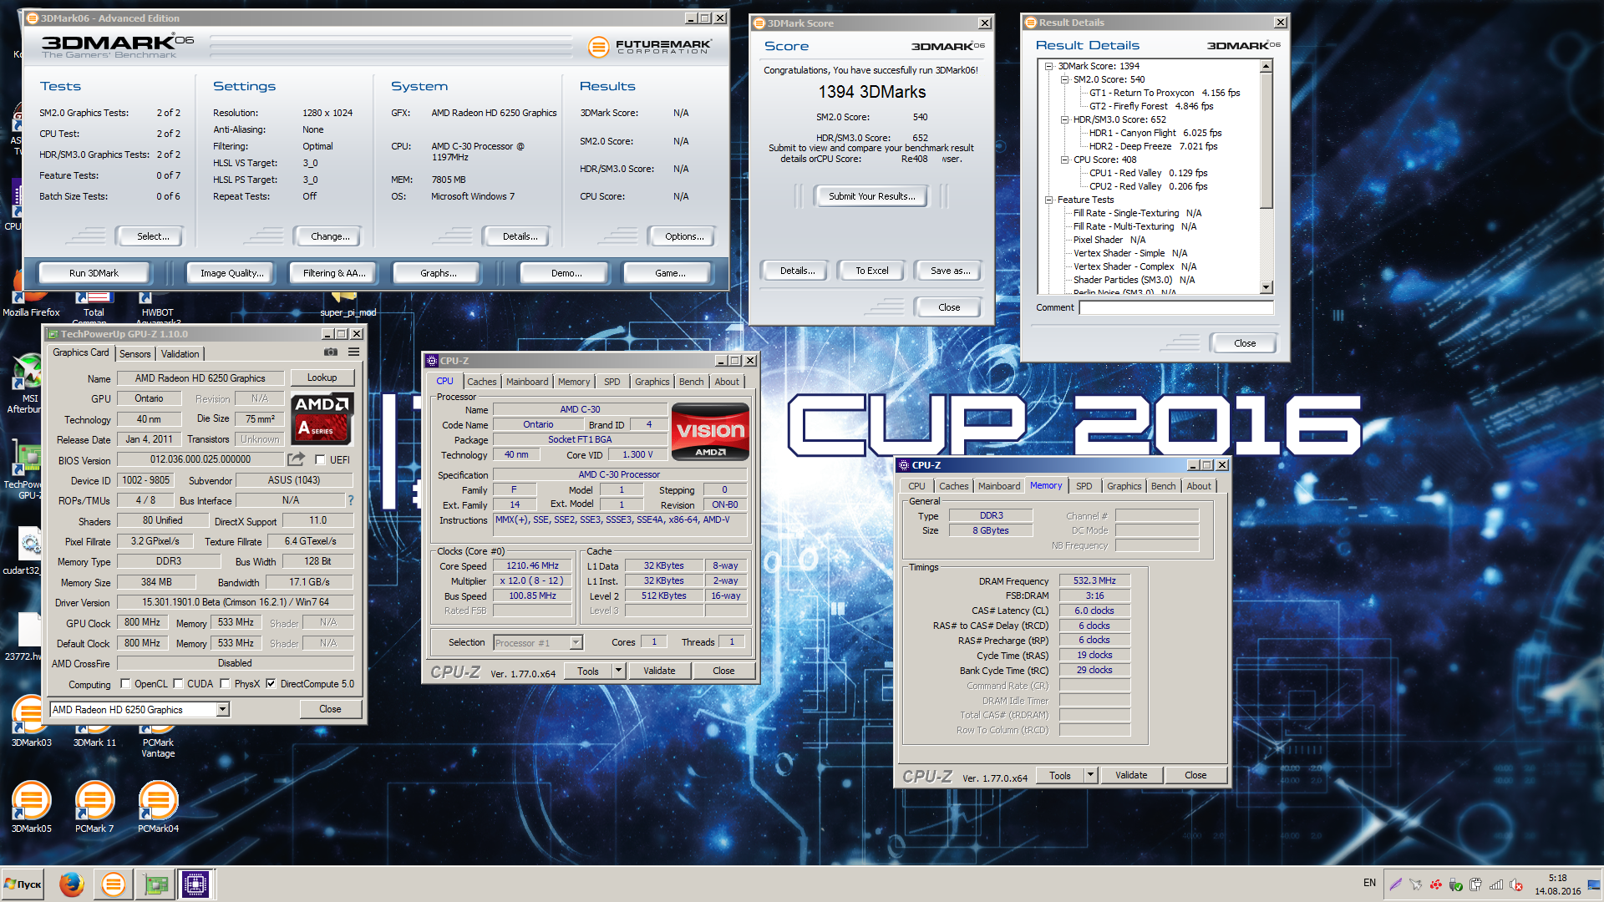The height and width of the screenshot is (902, 1604).
Task: Collapse Feature Tests tree node
Action: 1049,200
